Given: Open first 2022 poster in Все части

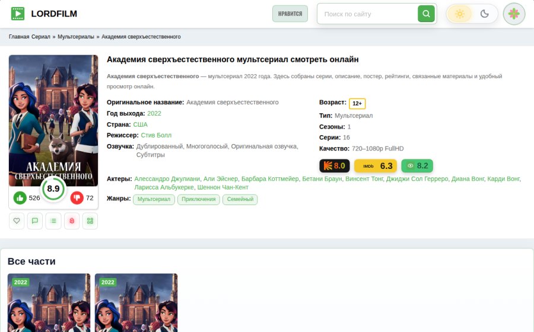Looking at the screenshot, I should pos(49,303).
